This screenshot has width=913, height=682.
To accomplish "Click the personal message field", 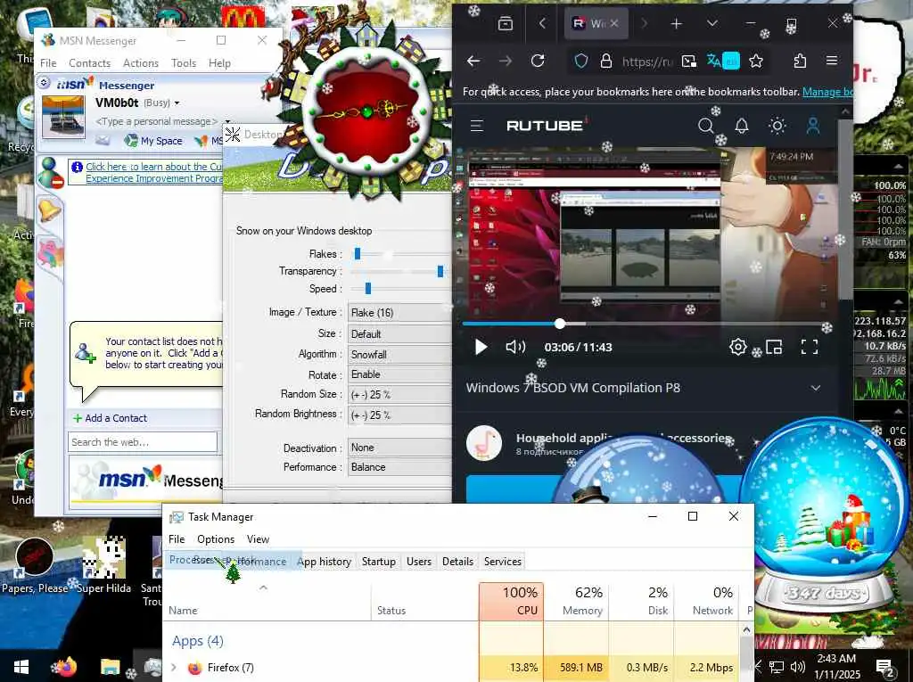I will point(156,121).
